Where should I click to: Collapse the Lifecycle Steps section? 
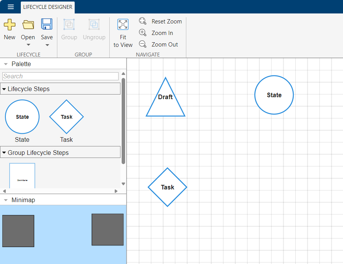4,89
